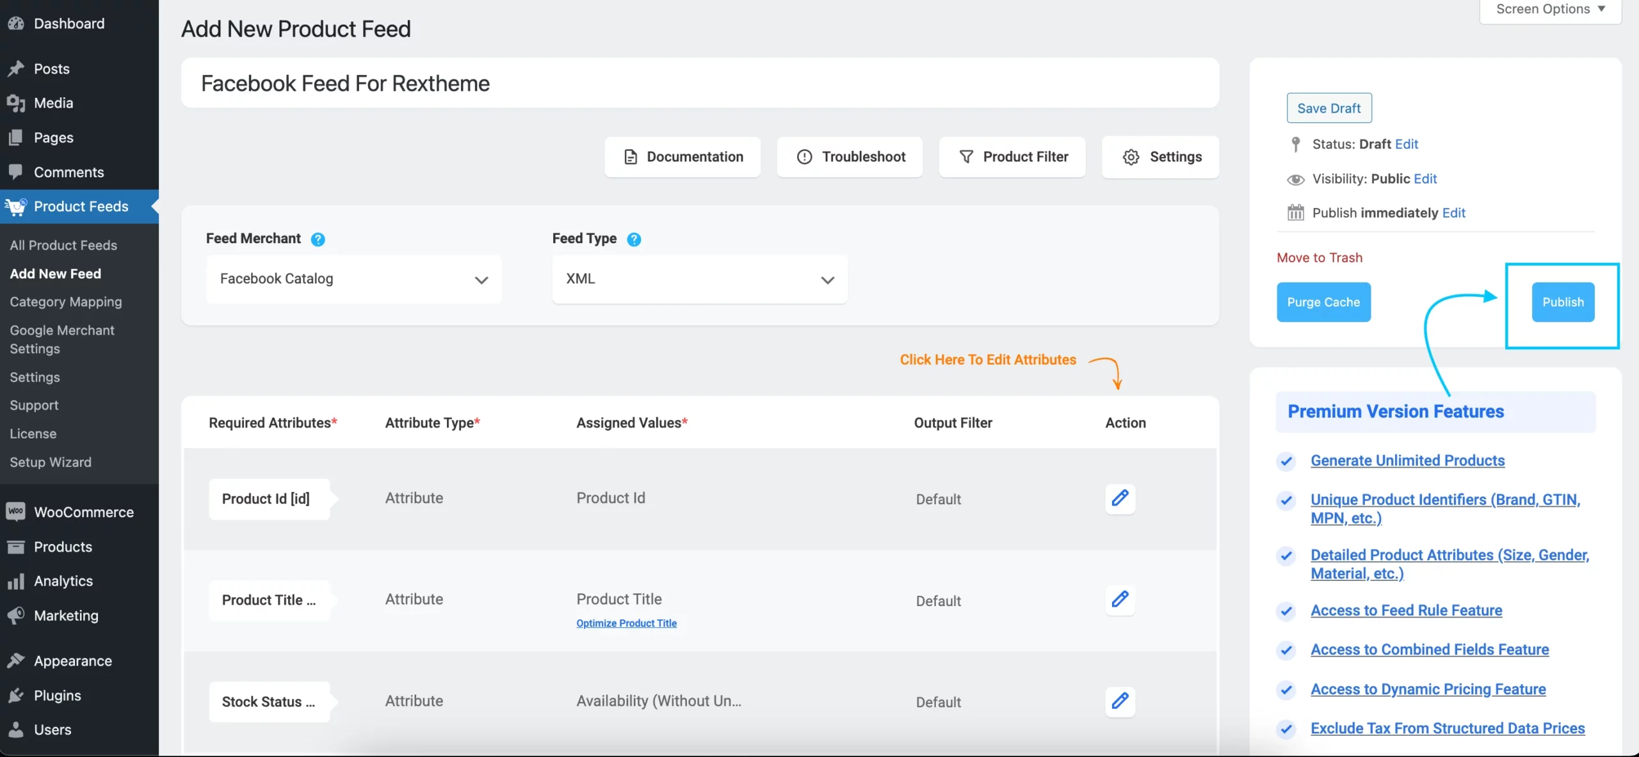
Task: Open Access to Dynamic Pricing Feature link
Action: [x=1428, y=689]
